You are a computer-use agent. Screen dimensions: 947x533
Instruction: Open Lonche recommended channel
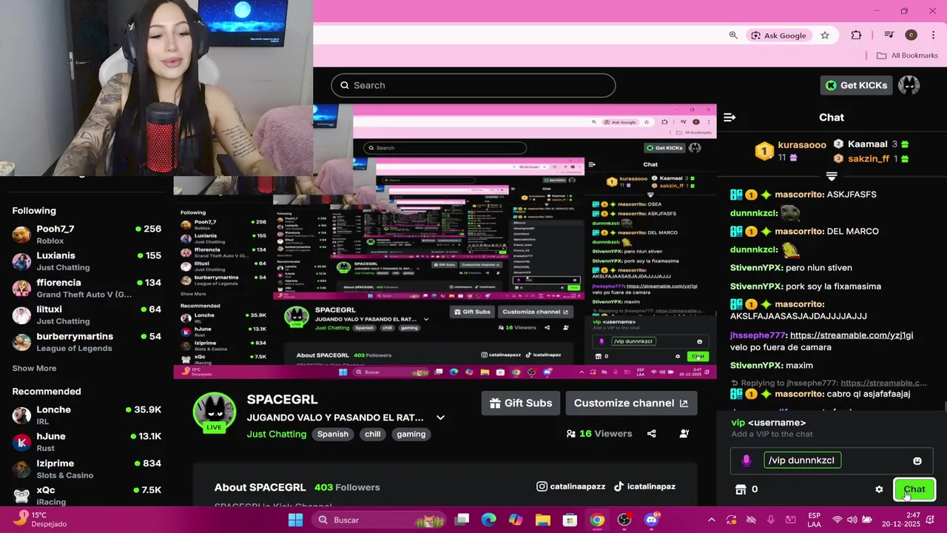point(87,416)
